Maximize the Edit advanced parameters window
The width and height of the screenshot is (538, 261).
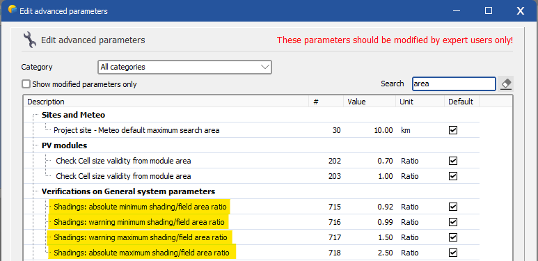click(x=489, y=10)
